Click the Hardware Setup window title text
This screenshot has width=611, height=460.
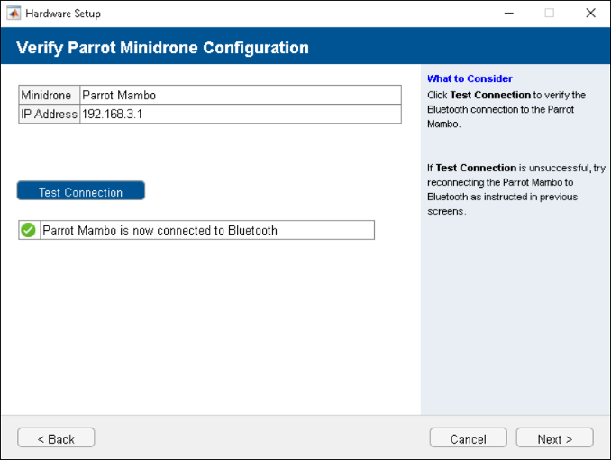tap(63, 14)
